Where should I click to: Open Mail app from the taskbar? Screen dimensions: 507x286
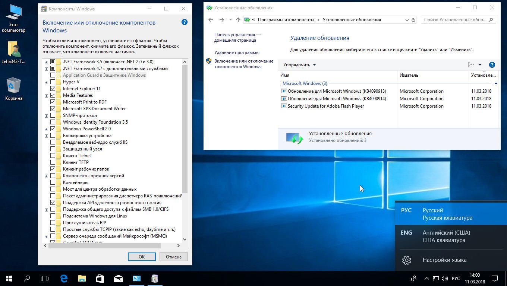click(118, 278)
